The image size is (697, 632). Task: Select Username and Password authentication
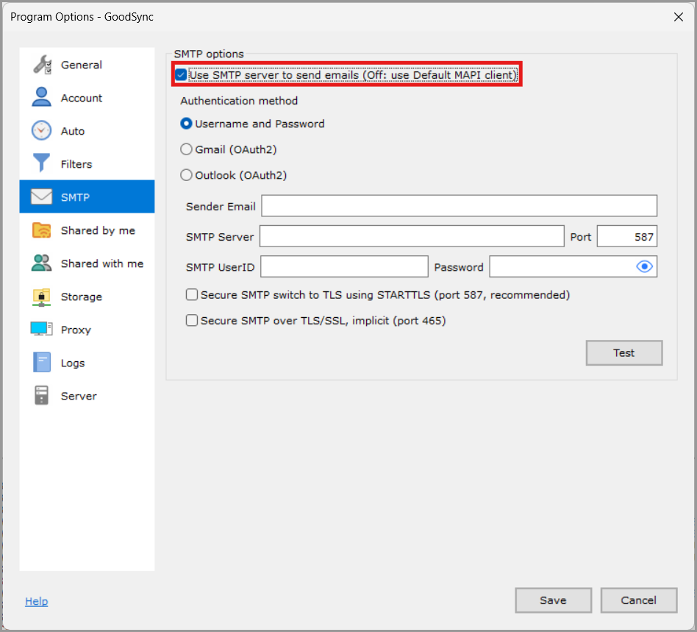tap(186, 124)
